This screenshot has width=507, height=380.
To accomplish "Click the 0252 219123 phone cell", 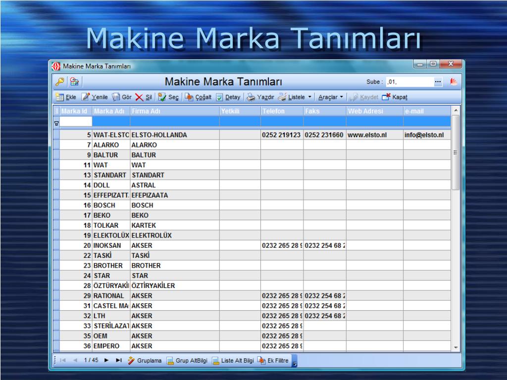I will [x=282, y=135].
